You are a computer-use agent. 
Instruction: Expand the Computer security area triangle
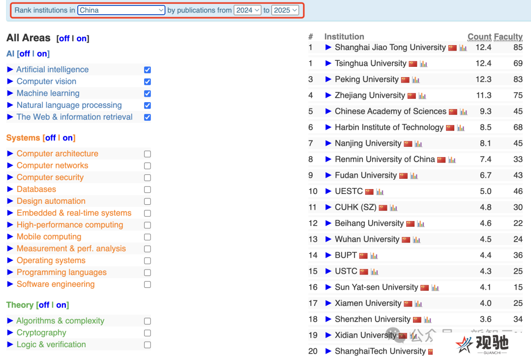tap(10, 177)
